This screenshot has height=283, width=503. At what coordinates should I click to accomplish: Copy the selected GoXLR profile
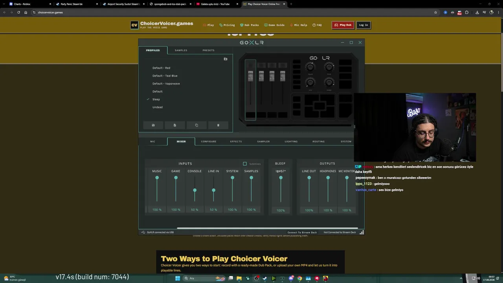pyautogui.click(x=196, y=125)
